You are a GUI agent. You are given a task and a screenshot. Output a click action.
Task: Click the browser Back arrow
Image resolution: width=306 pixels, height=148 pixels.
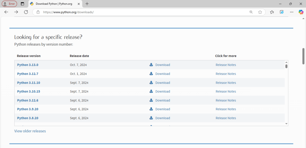pos(6,12)
